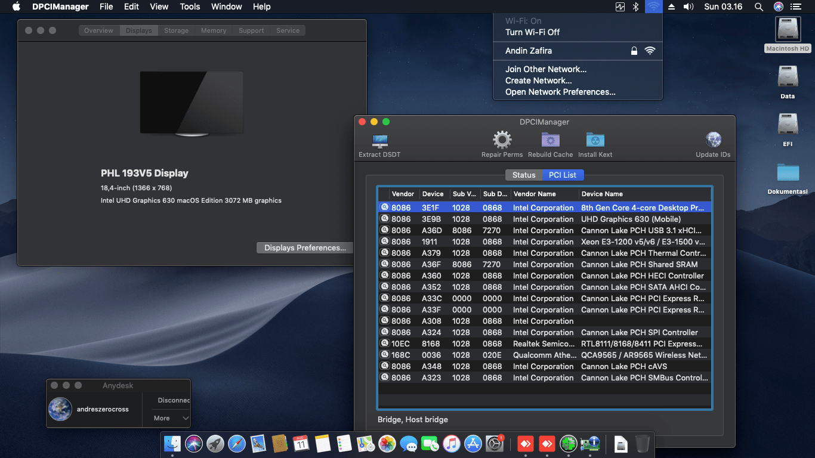Turn Wi-Fi Off from the menu
815x458 pixels.
coord(532,32)
